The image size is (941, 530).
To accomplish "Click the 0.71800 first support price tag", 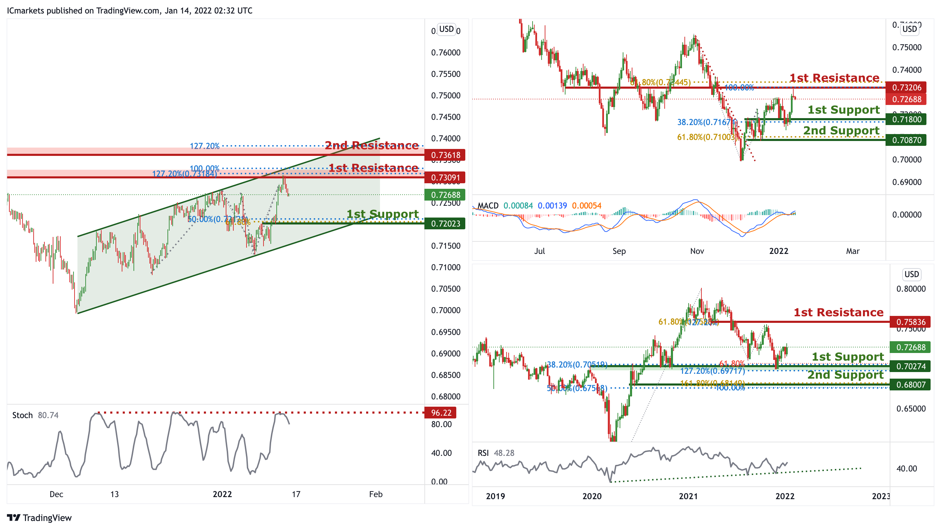I will point(906,120).
